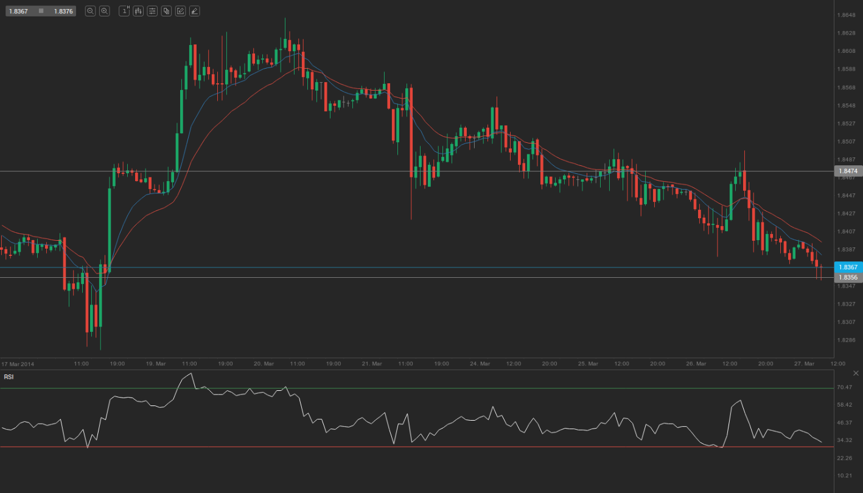Open the 1H timeframe selector

[x=124, y=11]
